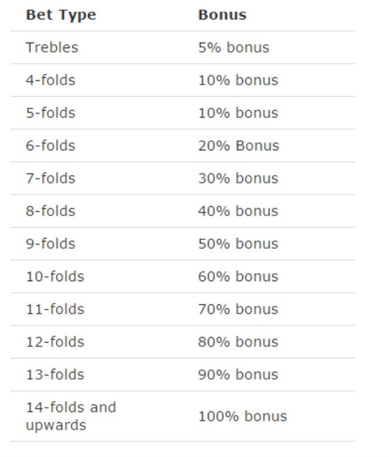
Task: Click the 60% bonus cell
Action: click(x=238, y=276)
